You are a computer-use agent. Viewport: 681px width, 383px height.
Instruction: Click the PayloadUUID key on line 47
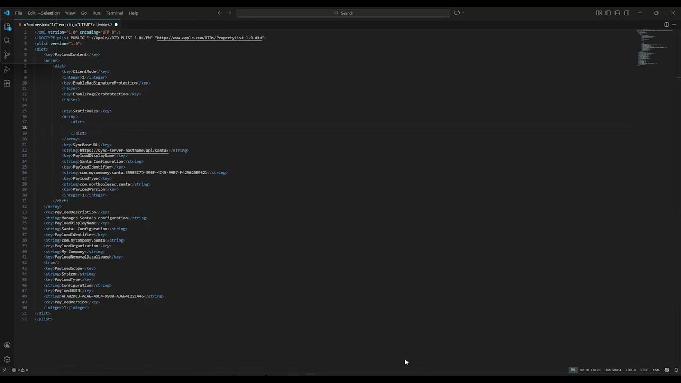(x=67, y=291)
